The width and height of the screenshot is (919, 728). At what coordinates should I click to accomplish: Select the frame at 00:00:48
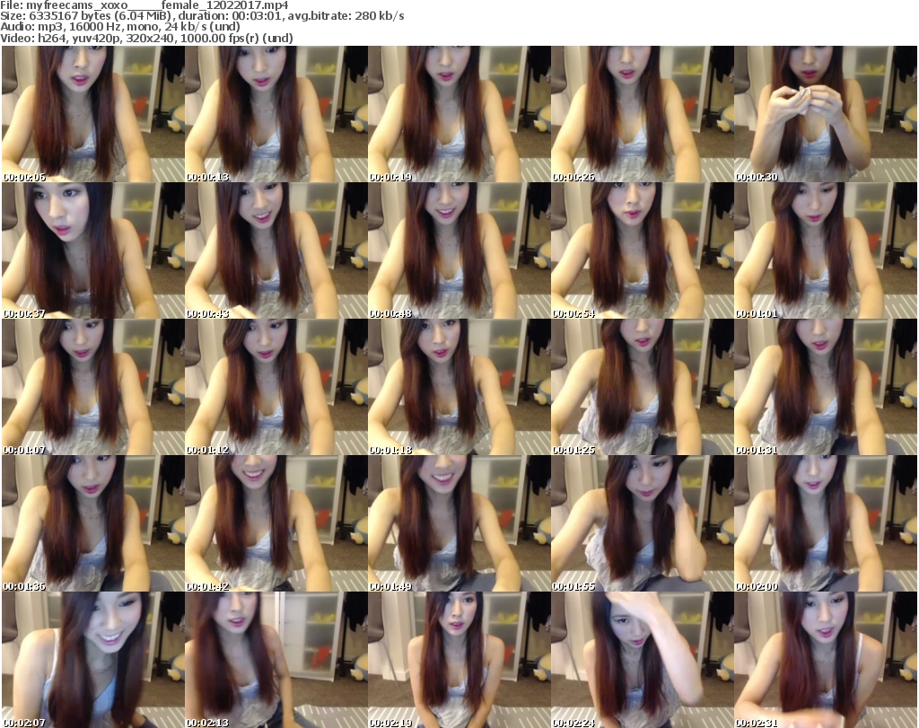[x=459, y=250]
